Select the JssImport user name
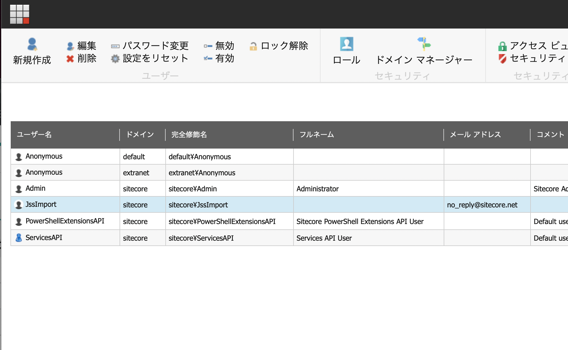 click(x=41, y=204)
